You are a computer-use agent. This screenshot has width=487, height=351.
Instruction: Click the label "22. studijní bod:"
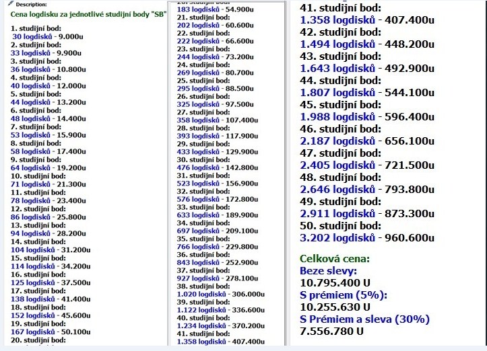(203, 33)
